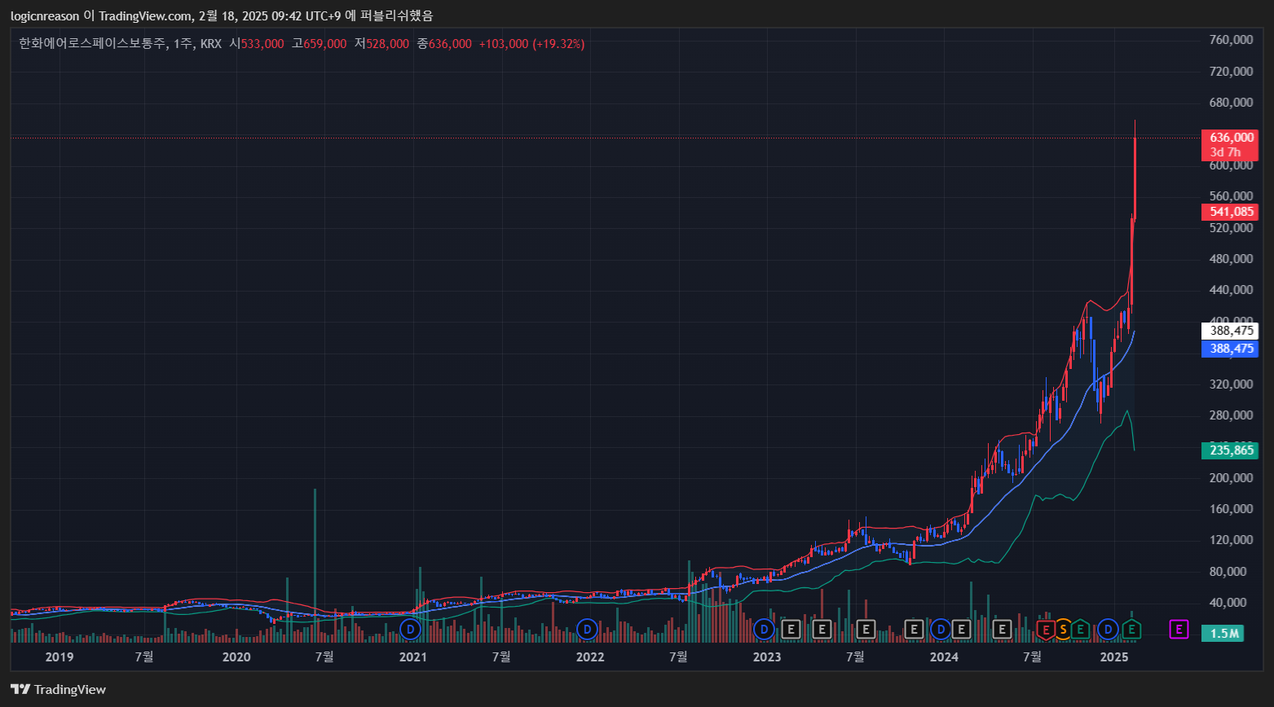Click the white 388,475 price label

pos(1231,331)
